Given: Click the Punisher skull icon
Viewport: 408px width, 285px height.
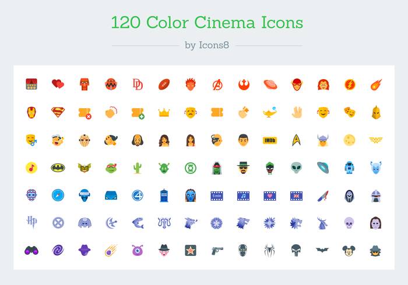Looking at the screenshot, I should [296, 251].
